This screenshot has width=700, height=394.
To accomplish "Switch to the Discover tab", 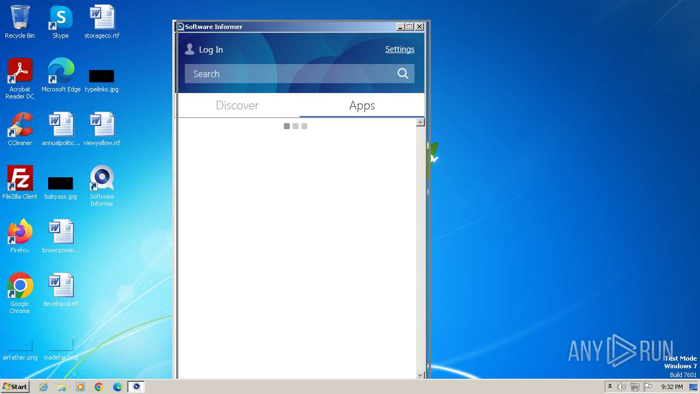I will [237, 106].
